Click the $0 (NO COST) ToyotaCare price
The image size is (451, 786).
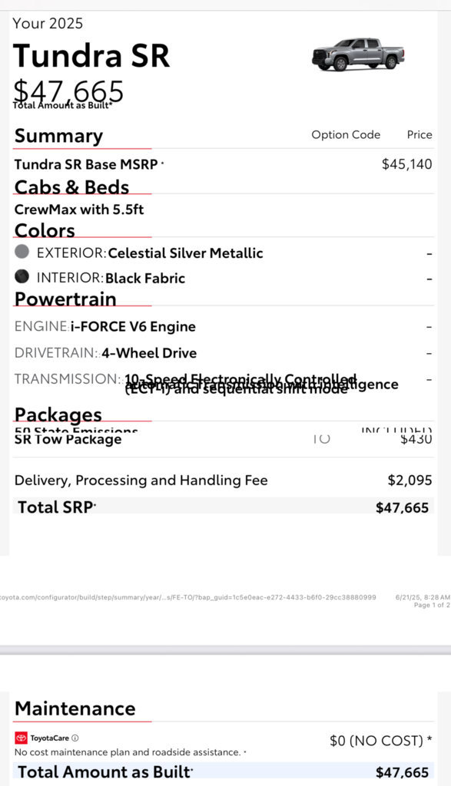pos(381,741)
